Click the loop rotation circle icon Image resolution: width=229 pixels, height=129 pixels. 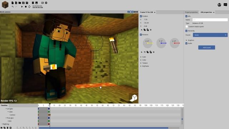point(145,52)
